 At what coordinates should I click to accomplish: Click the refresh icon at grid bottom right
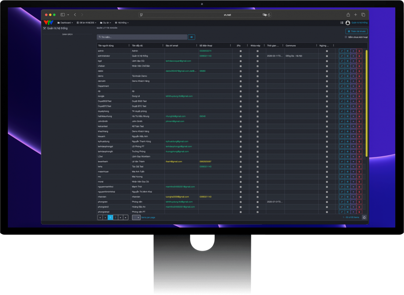click(364, 218)
